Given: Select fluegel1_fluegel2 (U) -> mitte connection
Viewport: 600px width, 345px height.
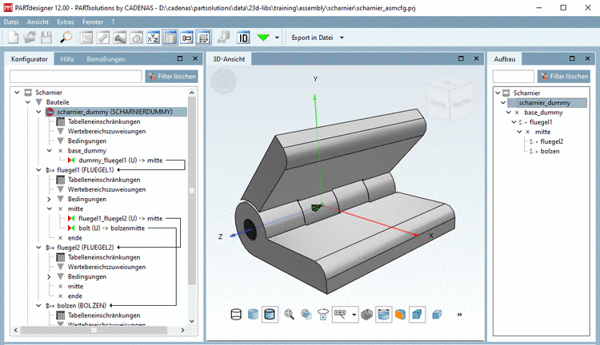Looking at the screenshot, I should tap(120, 219).
